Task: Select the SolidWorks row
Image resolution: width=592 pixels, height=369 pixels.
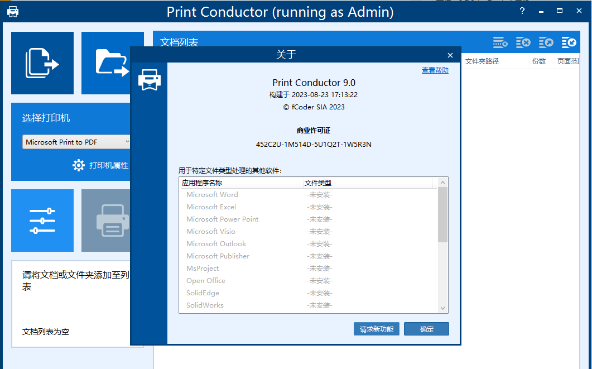Action: pyautogui.click(x=309, y=305)
